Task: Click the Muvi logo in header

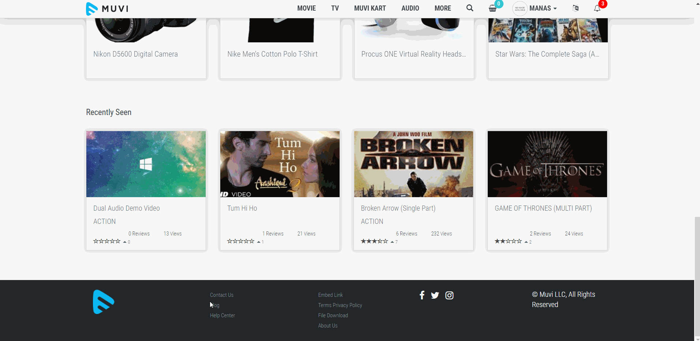Action: (107, 9)
